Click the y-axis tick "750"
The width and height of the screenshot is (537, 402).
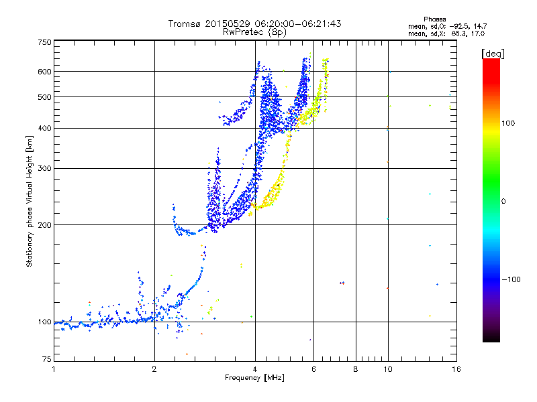pos(44,42)
